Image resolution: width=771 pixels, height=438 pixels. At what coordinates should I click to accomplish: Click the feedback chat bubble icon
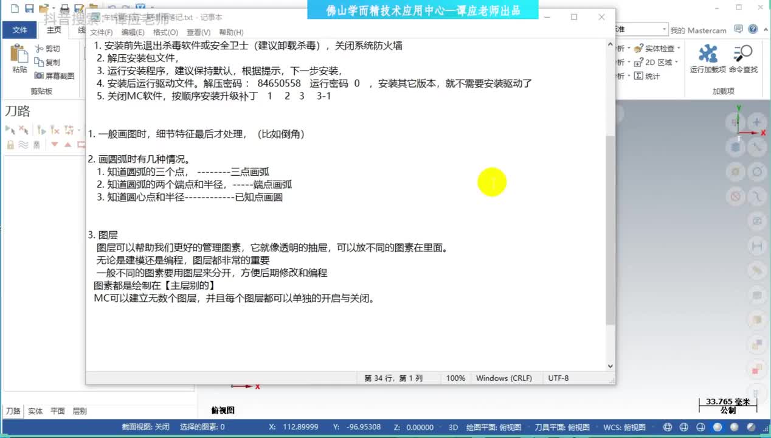pos(739,29)
